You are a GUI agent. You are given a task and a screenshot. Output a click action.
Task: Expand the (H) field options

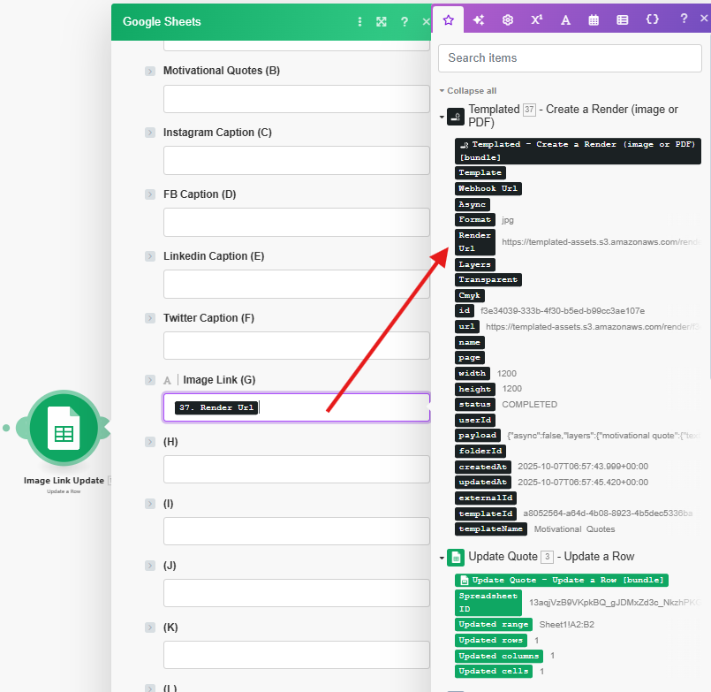(x=149, y=442)
